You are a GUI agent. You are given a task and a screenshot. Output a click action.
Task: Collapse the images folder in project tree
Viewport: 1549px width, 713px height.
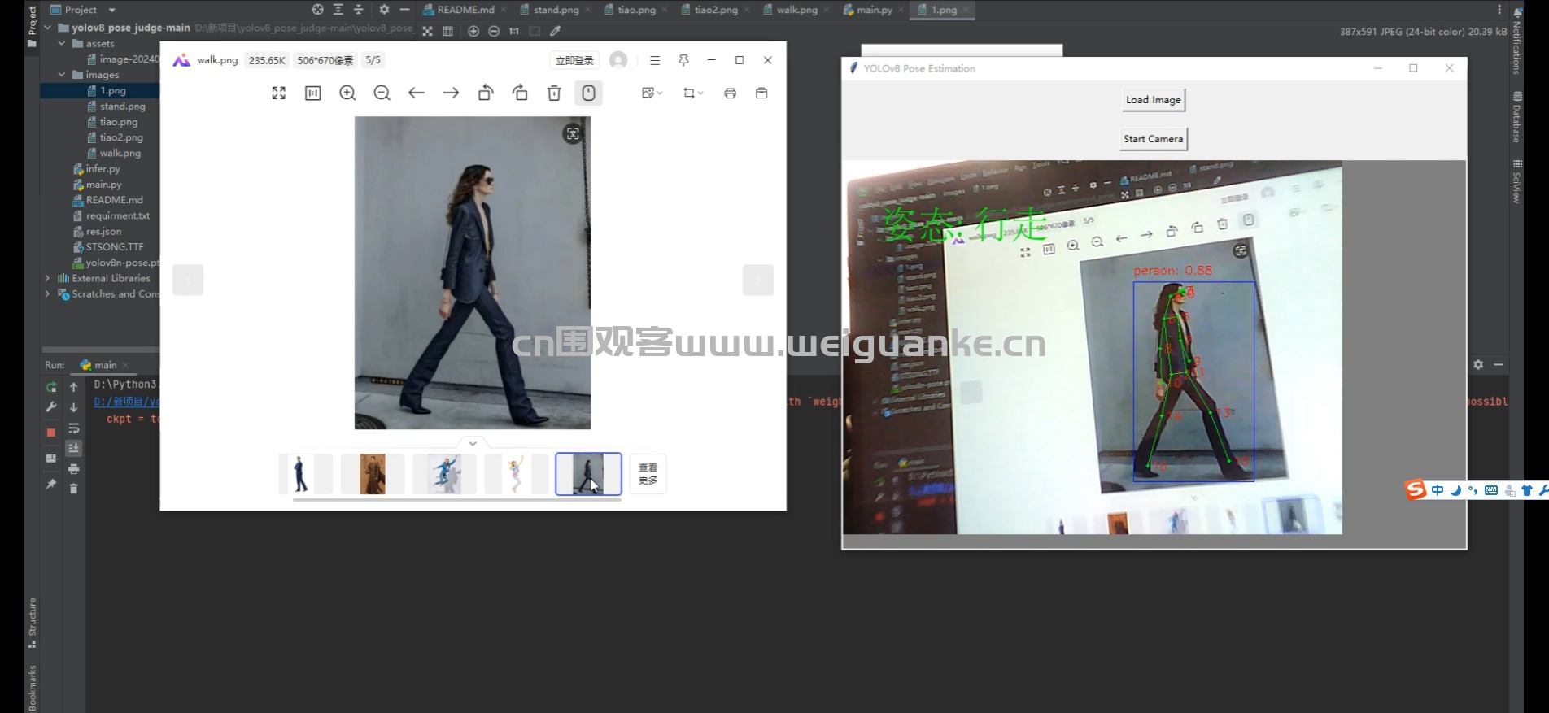coord(62,75)
